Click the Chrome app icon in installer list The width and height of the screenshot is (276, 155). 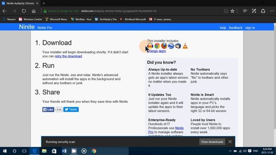[157, 46]
